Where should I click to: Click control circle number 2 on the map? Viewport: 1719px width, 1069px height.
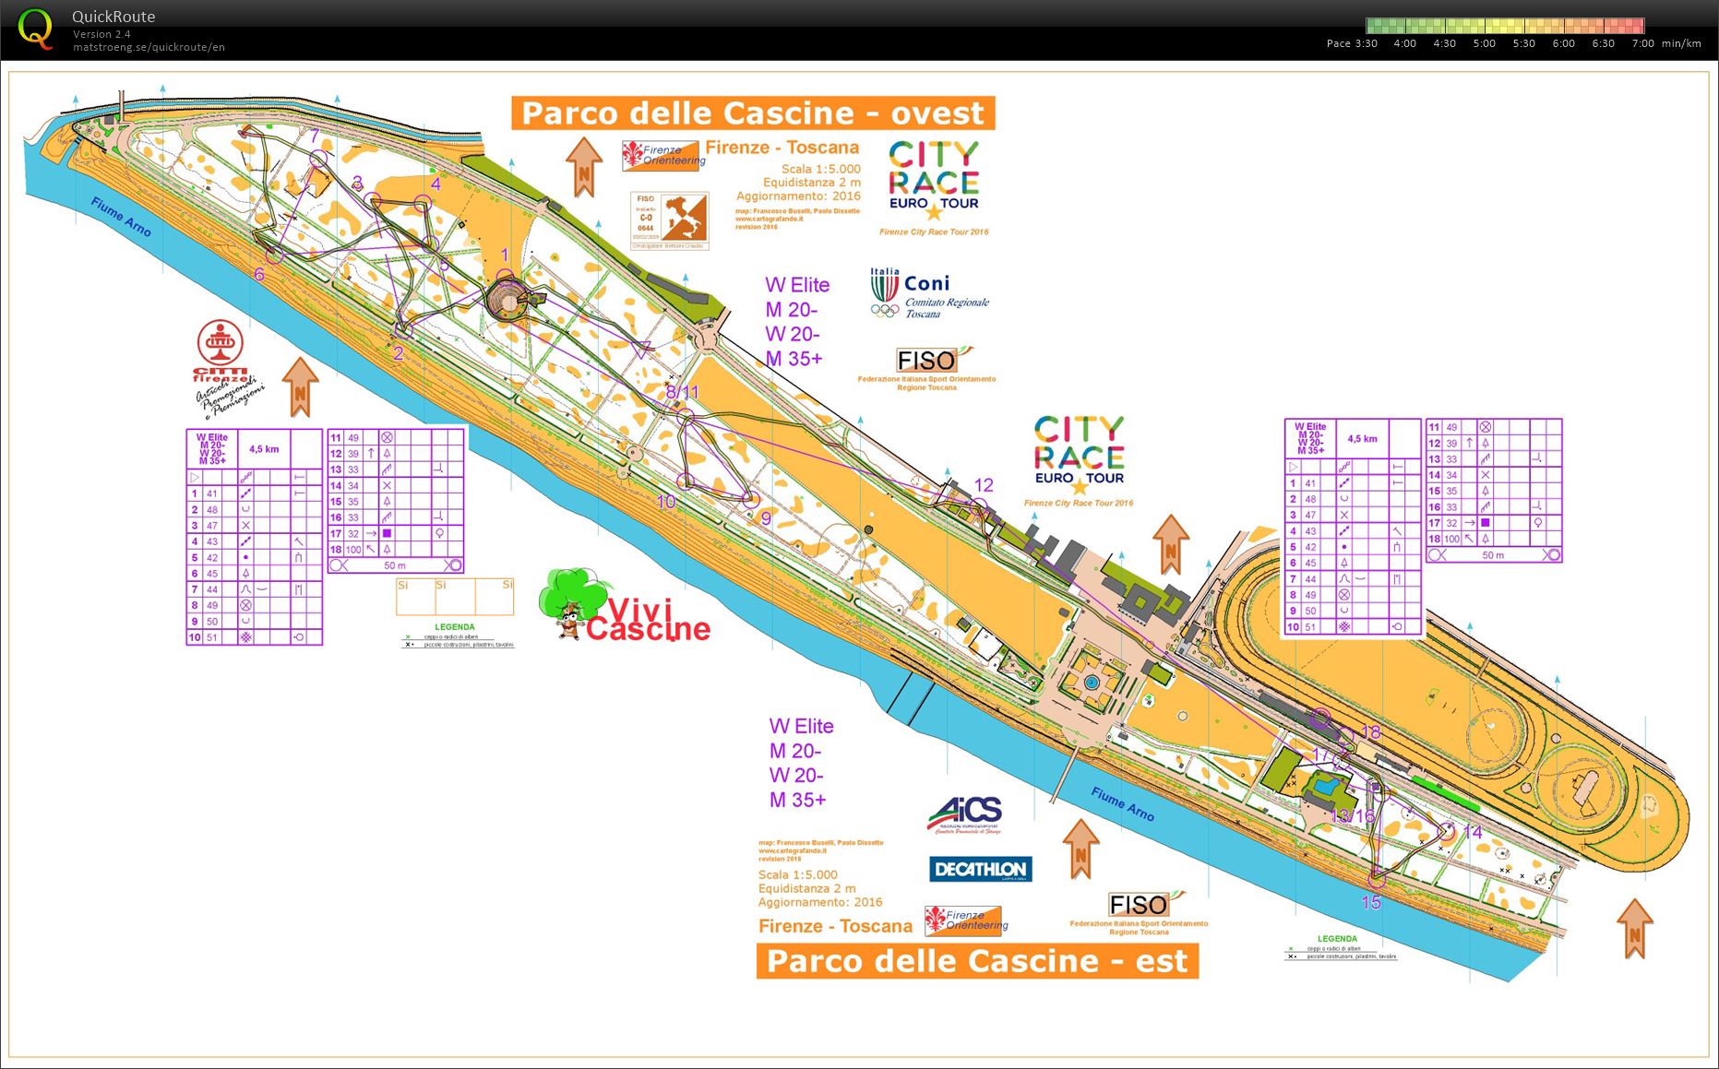coord(402,329)
